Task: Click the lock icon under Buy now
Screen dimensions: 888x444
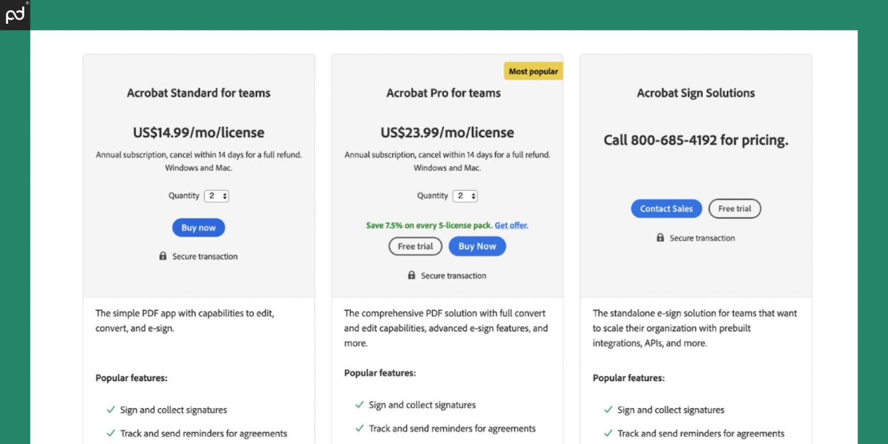Action: pyautogui.click(x=164, y=256)
